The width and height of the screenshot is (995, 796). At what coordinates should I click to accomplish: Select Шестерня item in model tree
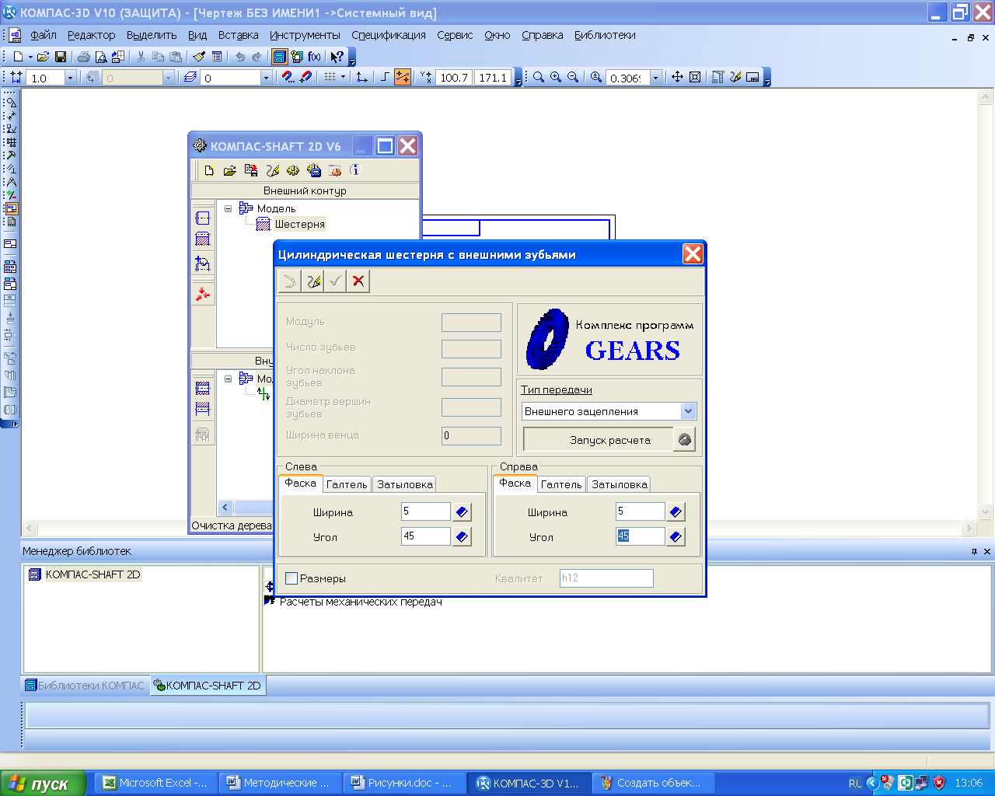tap(299, 224)
